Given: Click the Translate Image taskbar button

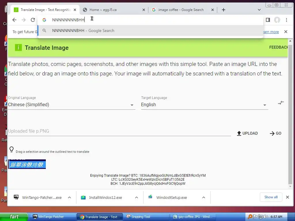Looking at the screenshot, I should click(100, 217).
